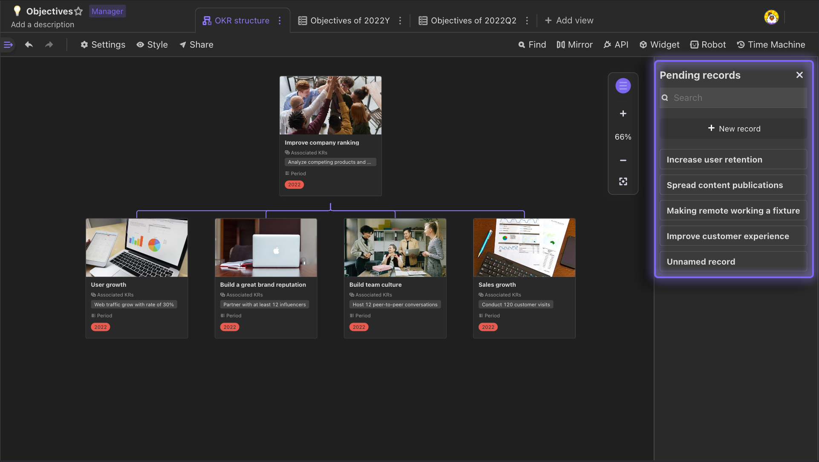Click Pending records panel heading

(700, 75)
